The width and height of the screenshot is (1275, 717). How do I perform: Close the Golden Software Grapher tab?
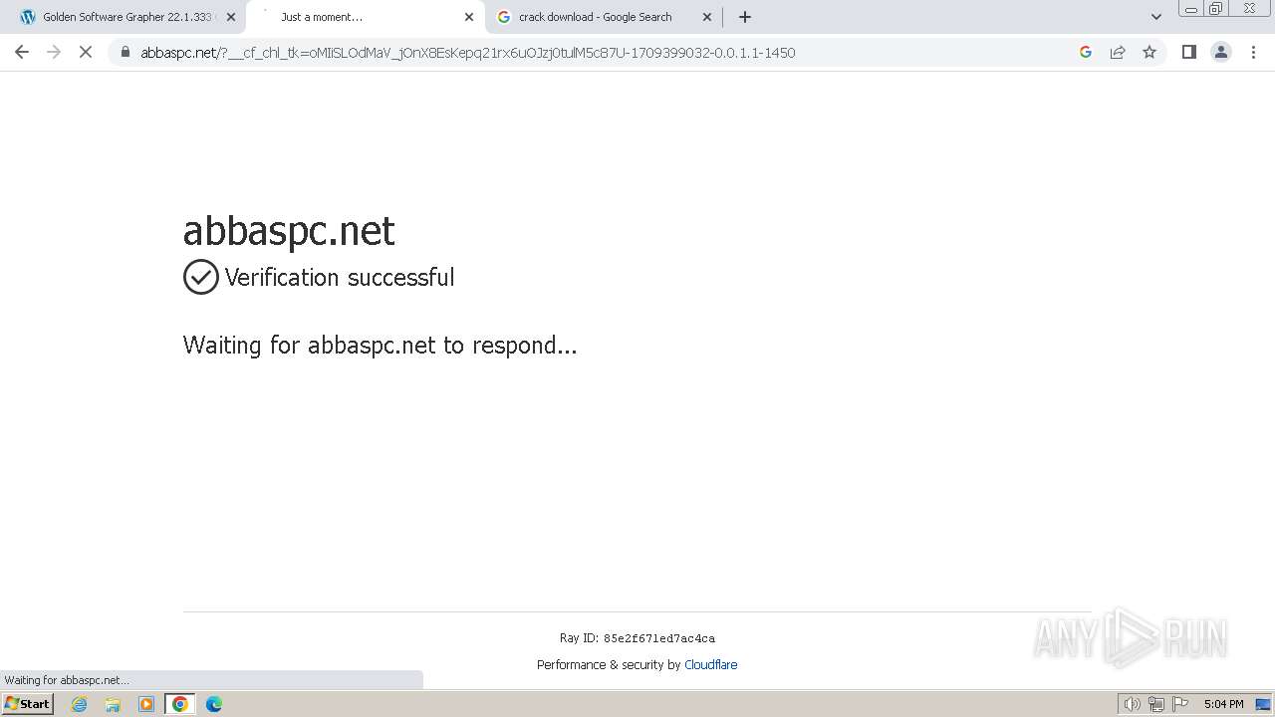(x=231, y=17)
